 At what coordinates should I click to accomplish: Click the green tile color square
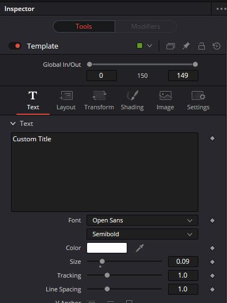139,46
